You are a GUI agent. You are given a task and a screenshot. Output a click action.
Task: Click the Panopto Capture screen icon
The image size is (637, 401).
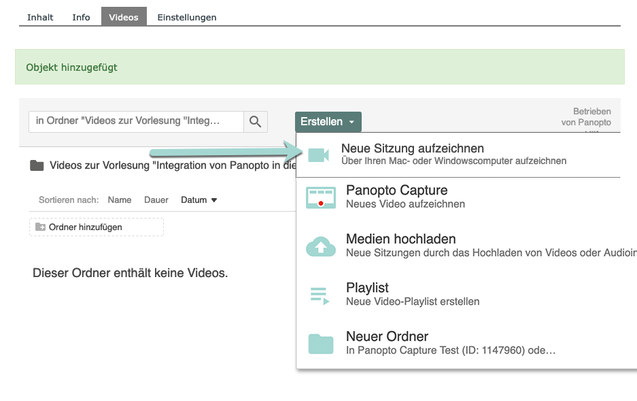tap(321, 197)
